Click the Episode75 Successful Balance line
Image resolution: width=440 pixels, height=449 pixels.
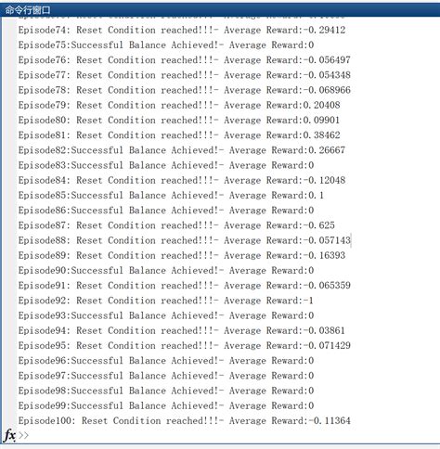166,45
